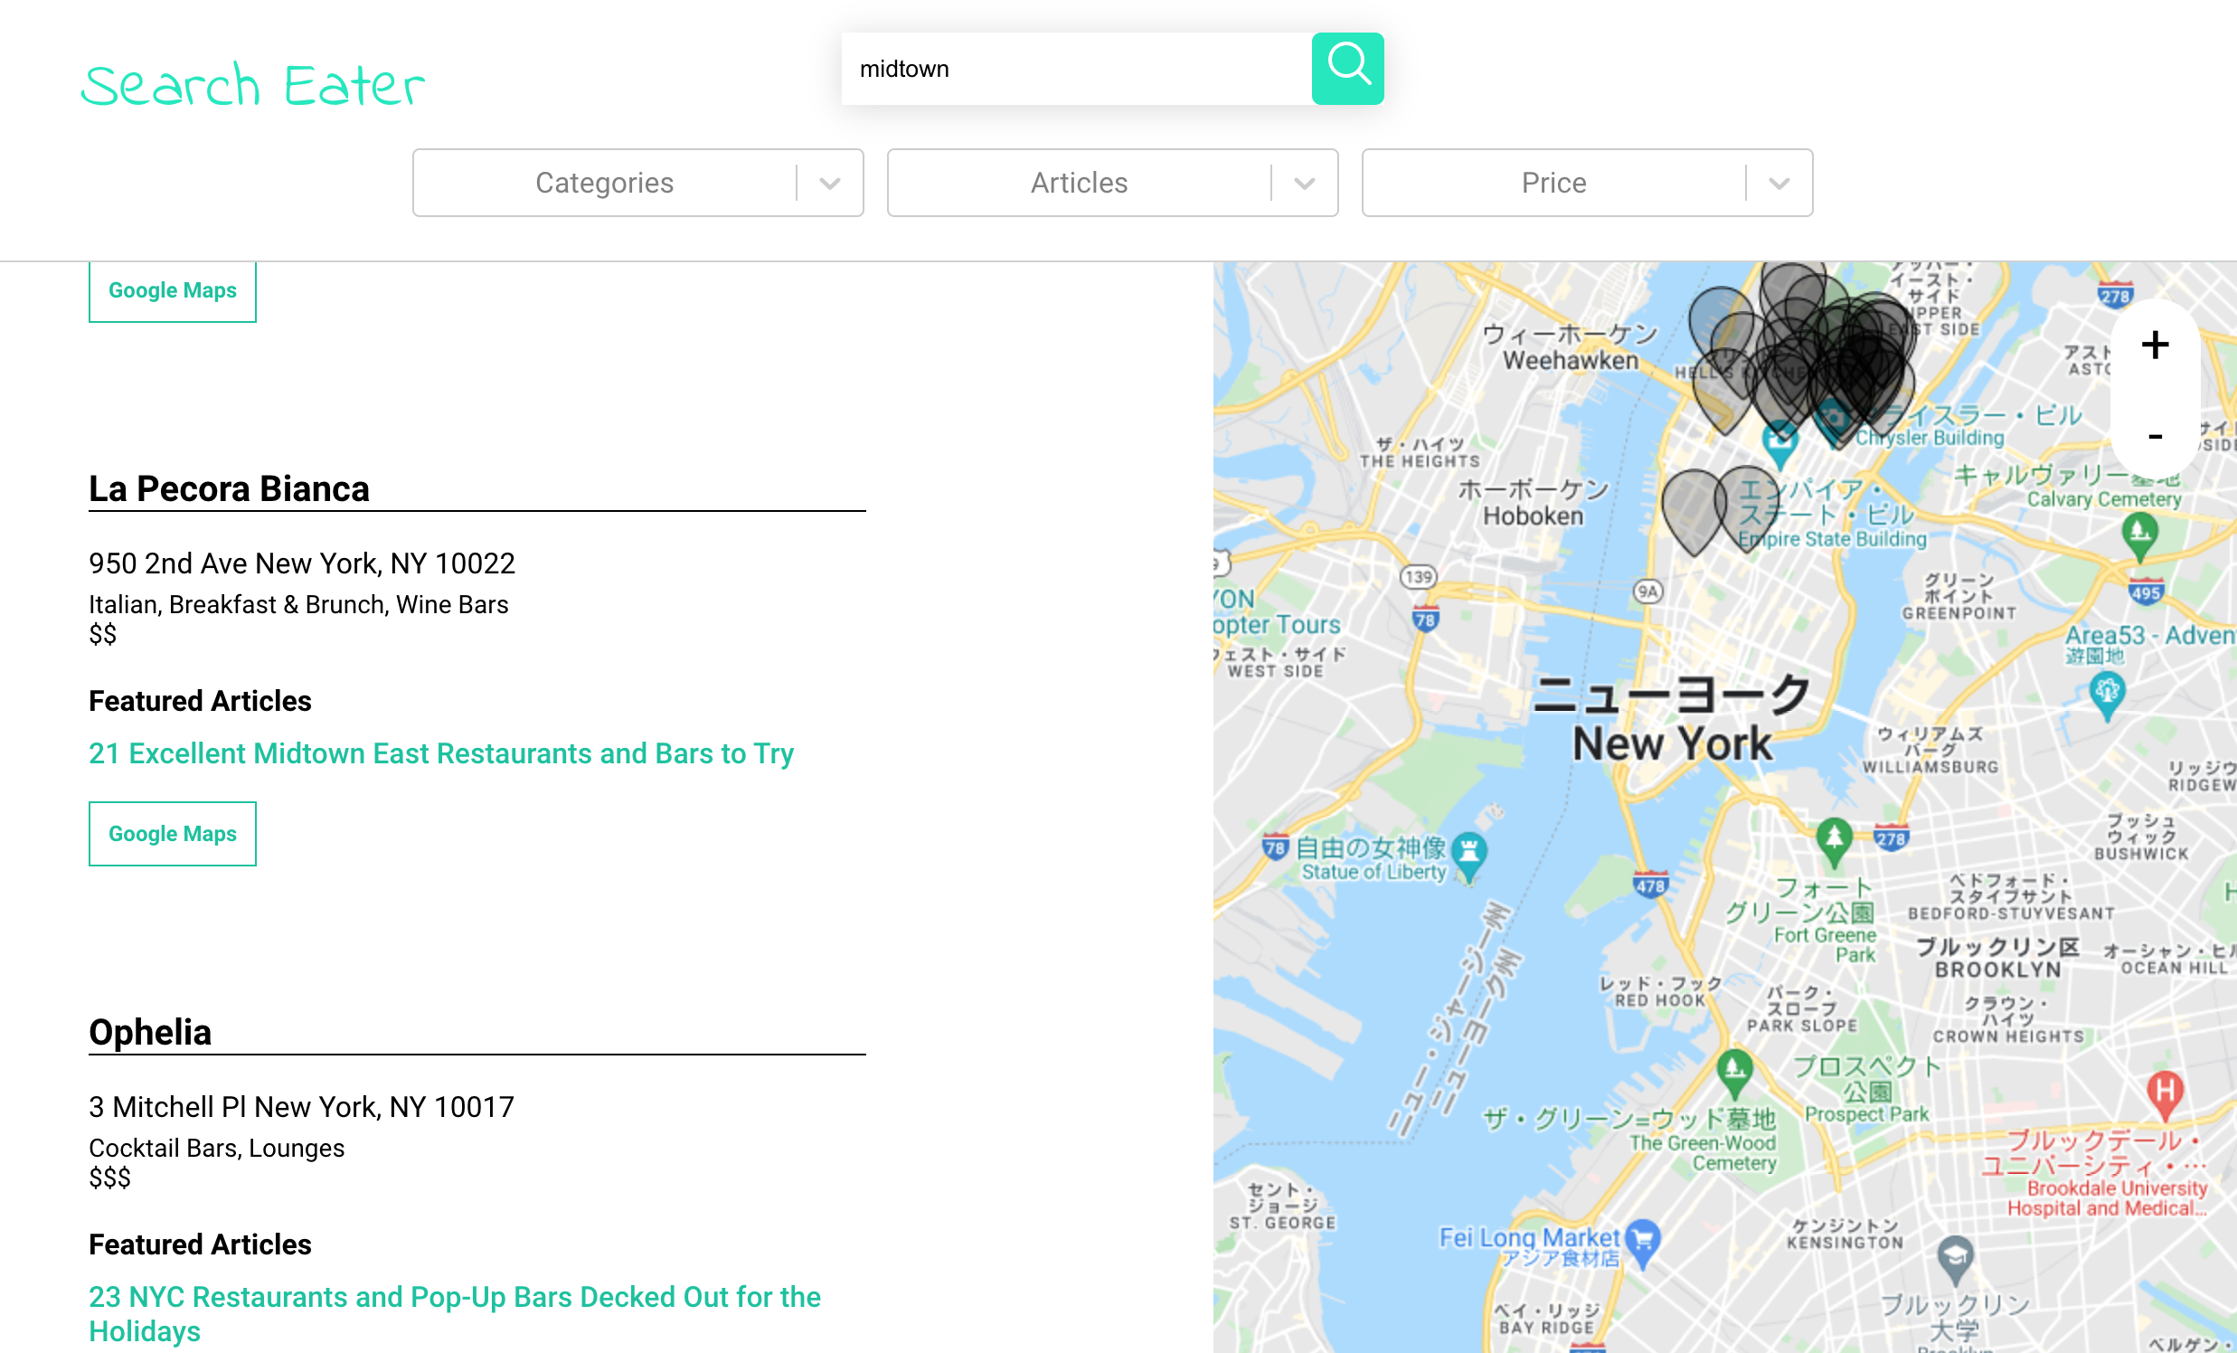
Task: Click the Statue of Liberty map marker
Action: [x=1469, y=856]
